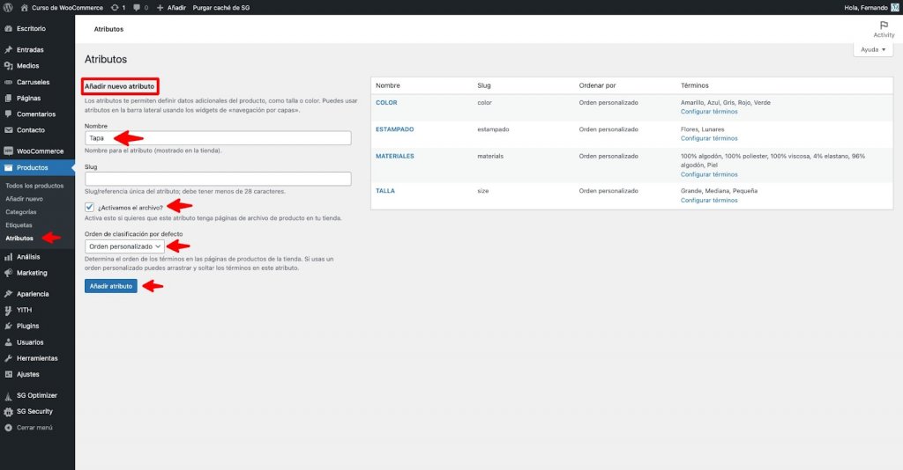This screenshot has height=470, width=903.
Task: Open the comments bubble icon in admin bar
Action: [137, 7]
